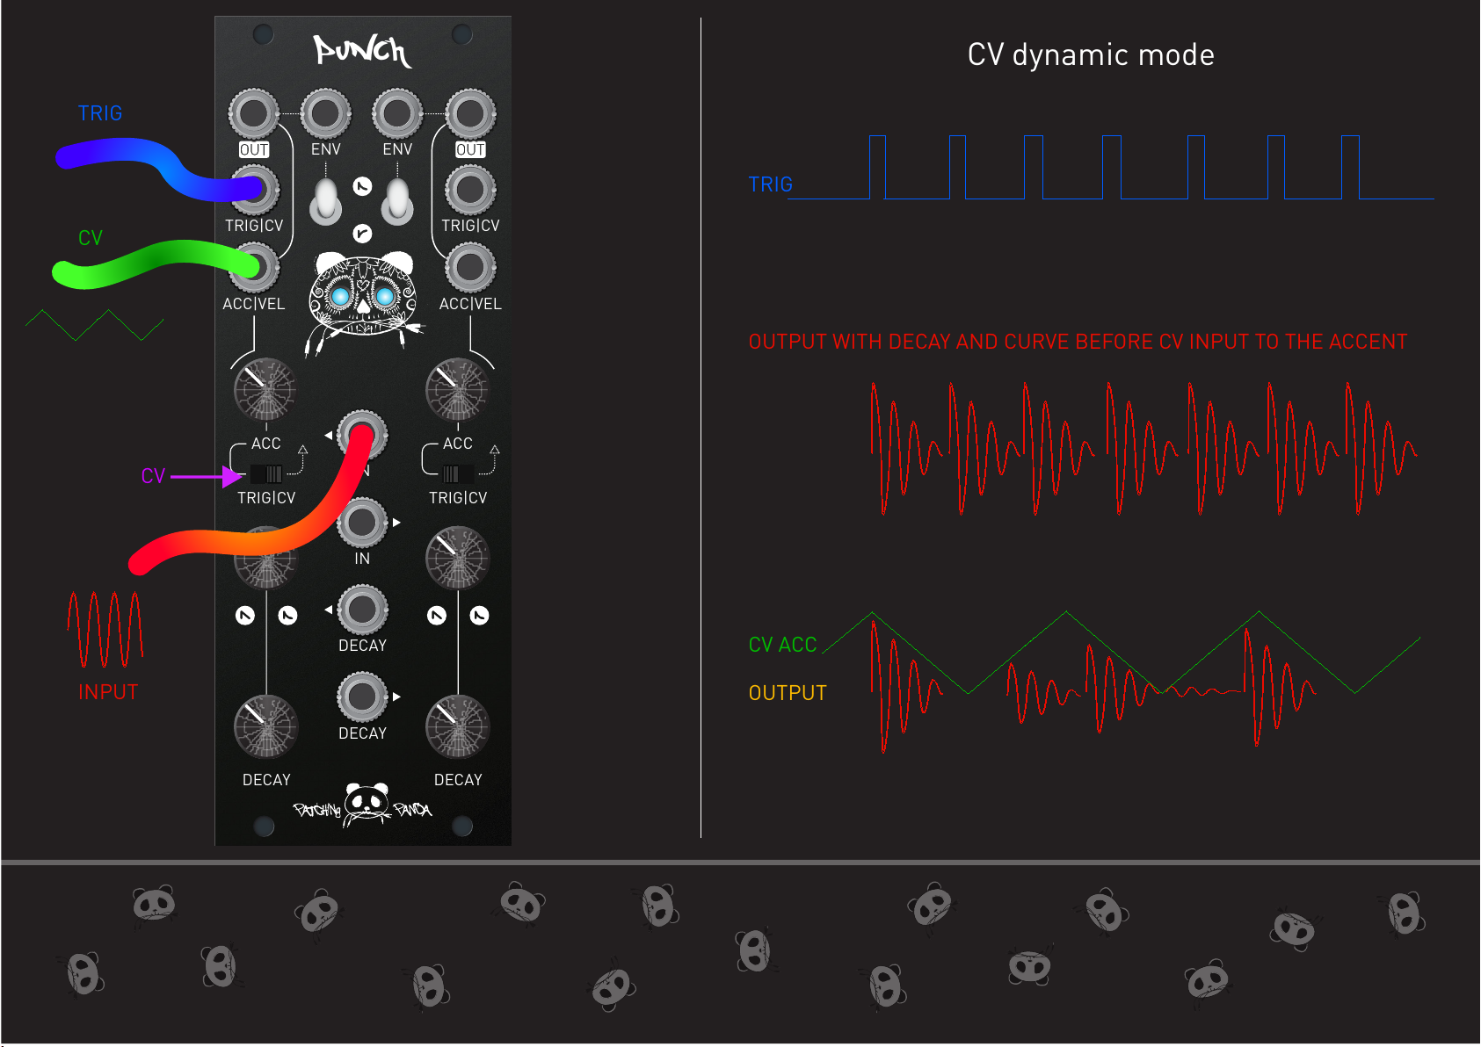1481x1047 pixels.
Task: Click the left ACC knob
Action: pos(265,390)
